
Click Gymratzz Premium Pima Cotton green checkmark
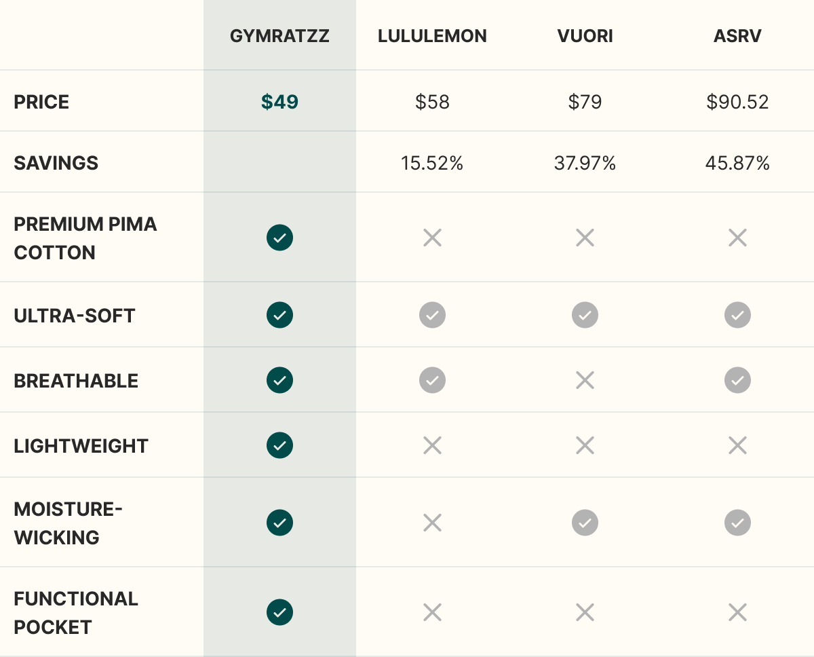click(279, 238)
